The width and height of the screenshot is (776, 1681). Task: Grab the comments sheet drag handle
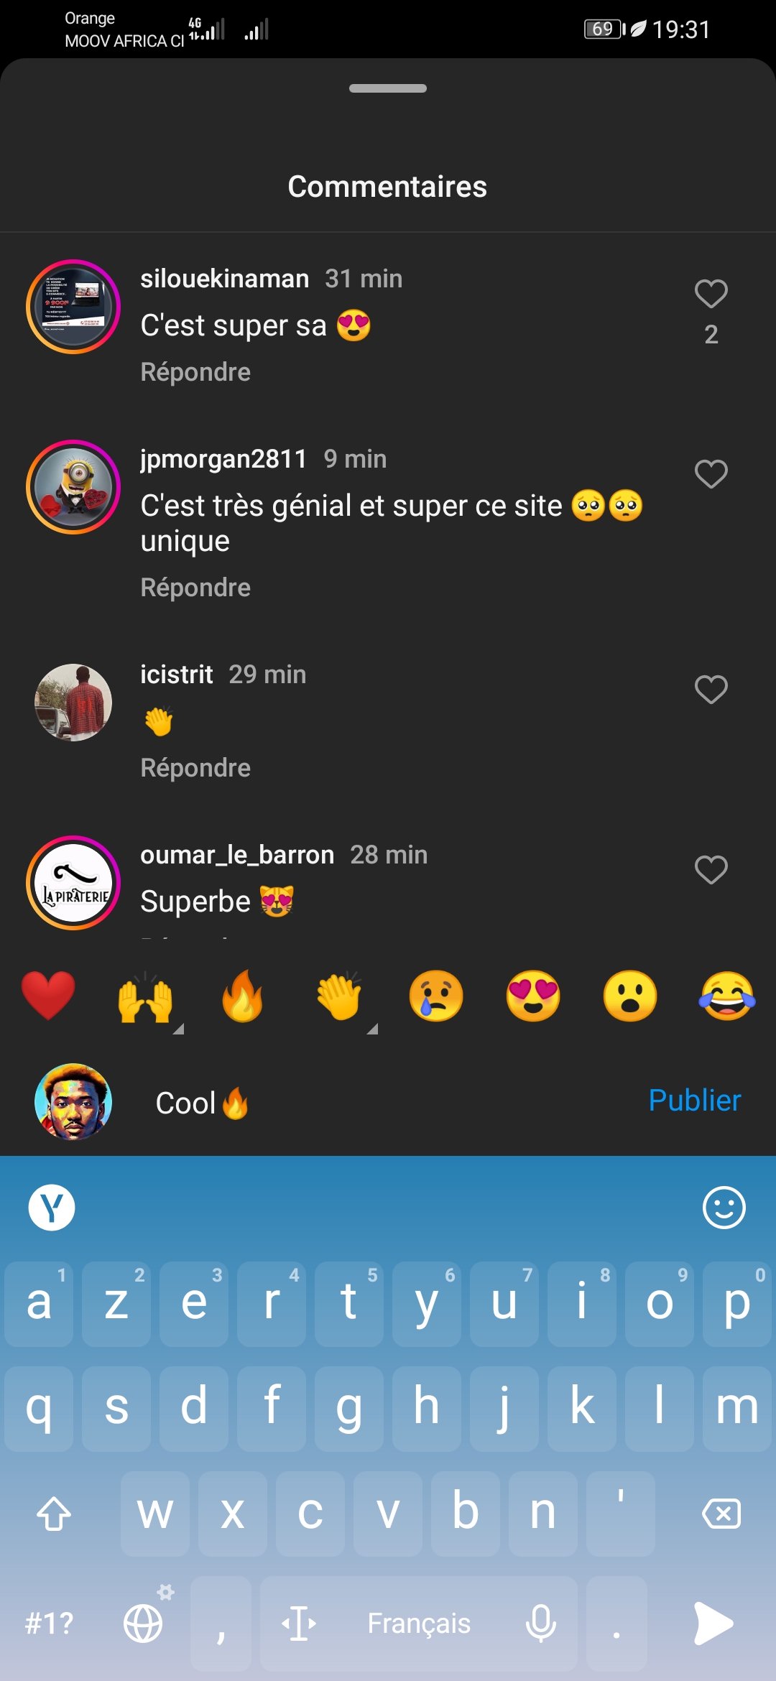pyautogui.click(x=388, y=88)
